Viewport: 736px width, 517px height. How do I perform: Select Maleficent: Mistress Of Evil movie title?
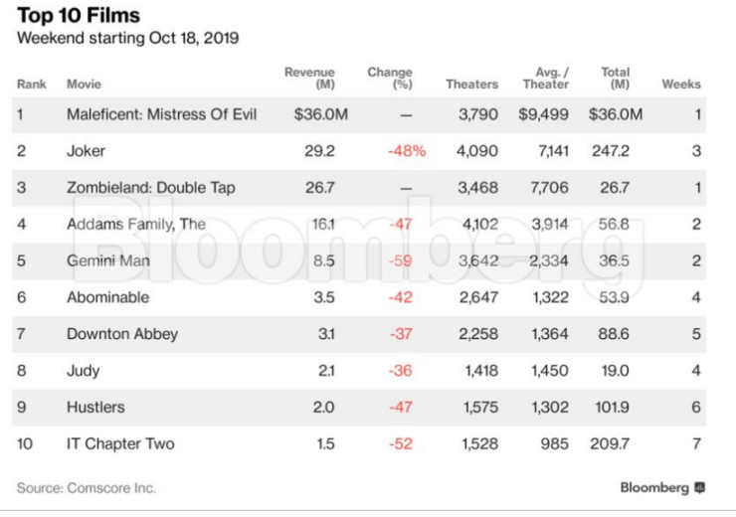click(161, 114)
